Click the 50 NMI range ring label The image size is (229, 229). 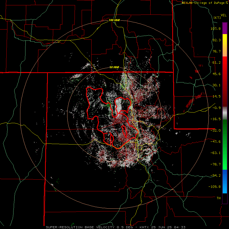[114, 67]
